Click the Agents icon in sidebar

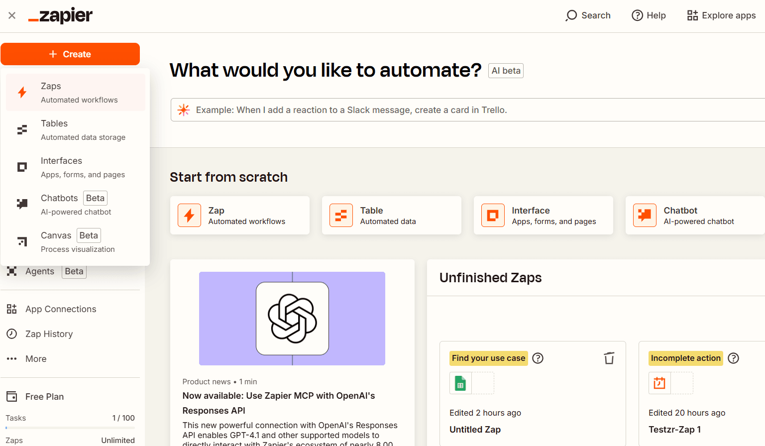coord(12,271)
